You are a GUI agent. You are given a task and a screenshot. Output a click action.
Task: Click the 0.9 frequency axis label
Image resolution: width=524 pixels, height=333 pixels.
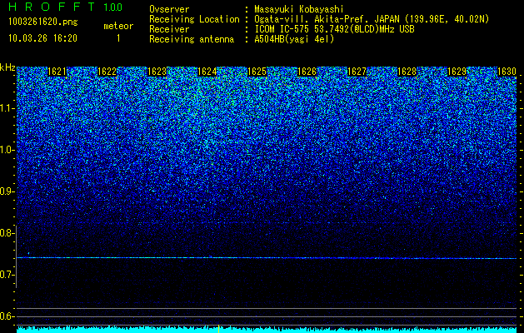[7, 191]
